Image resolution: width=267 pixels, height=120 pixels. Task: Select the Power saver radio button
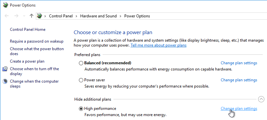point(81,80)
